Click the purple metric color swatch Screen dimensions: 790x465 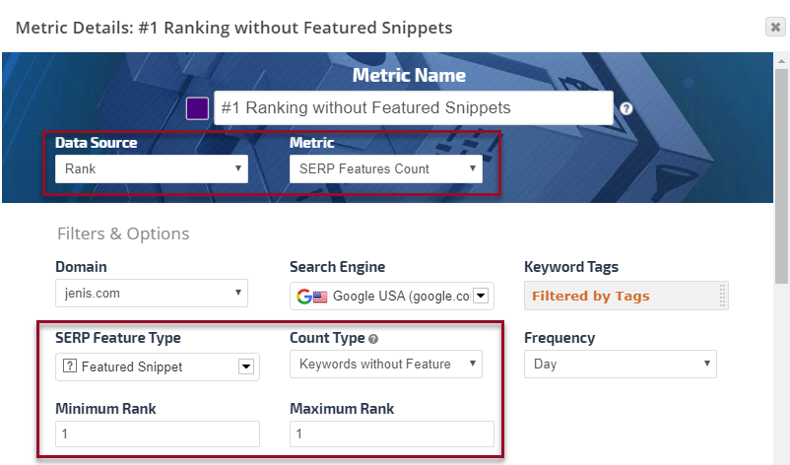[197, 107]
